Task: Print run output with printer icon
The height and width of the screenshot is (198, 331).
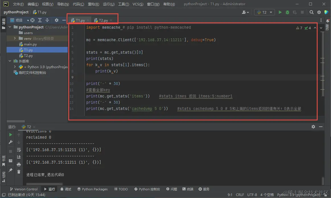Action: (19, 164)
